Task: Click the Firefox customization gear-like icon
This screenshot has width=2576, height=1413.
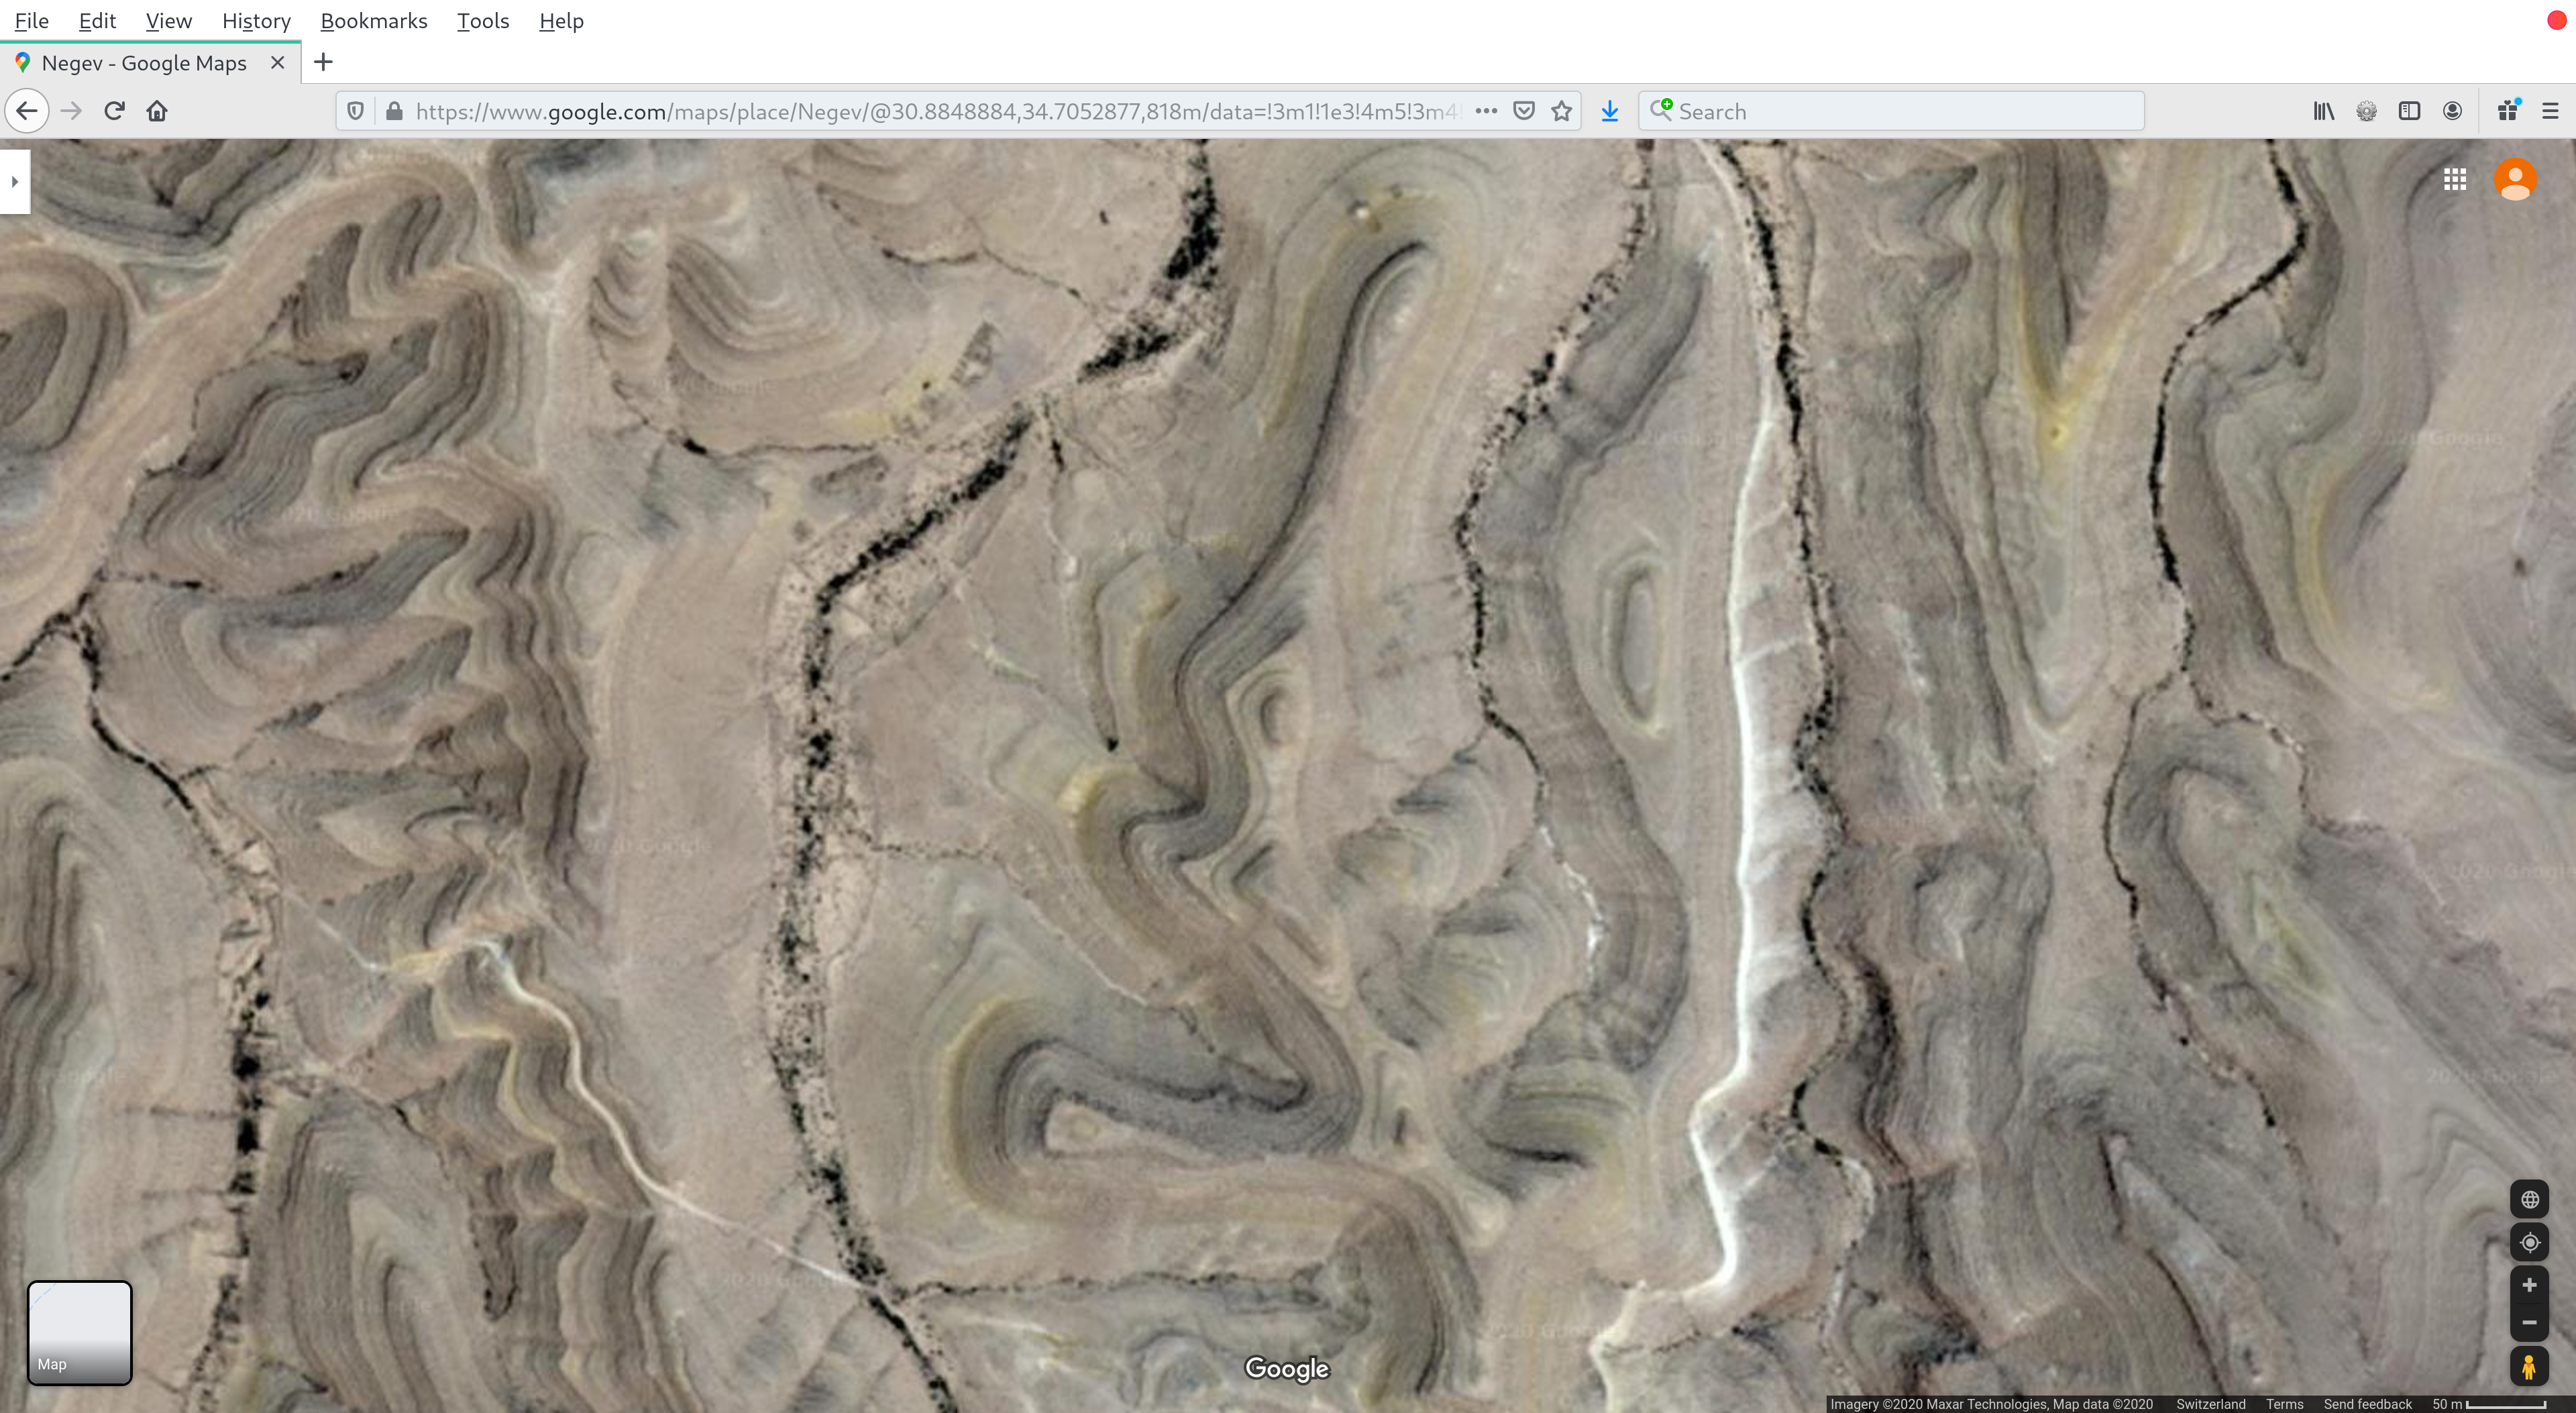Action: point(2366,111)
